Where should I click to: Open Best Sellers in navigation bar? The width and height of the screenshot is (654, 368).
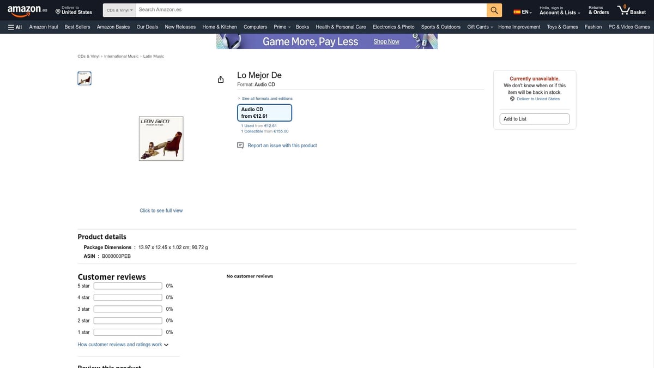pyautogui.click(x=77, y=27)
